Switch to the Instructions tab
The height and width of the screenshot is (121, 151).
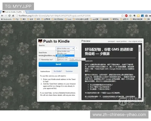point(45,71)
